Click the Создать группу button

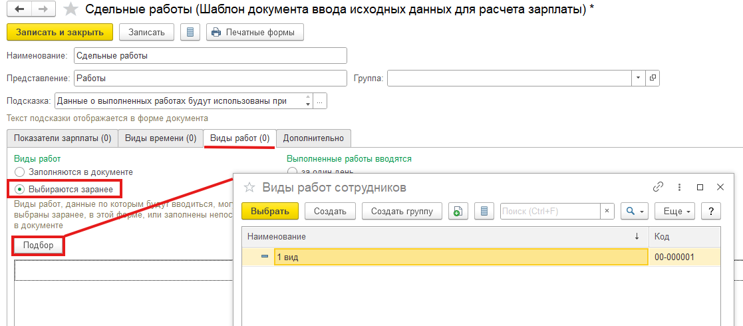(x=402, y=211)
